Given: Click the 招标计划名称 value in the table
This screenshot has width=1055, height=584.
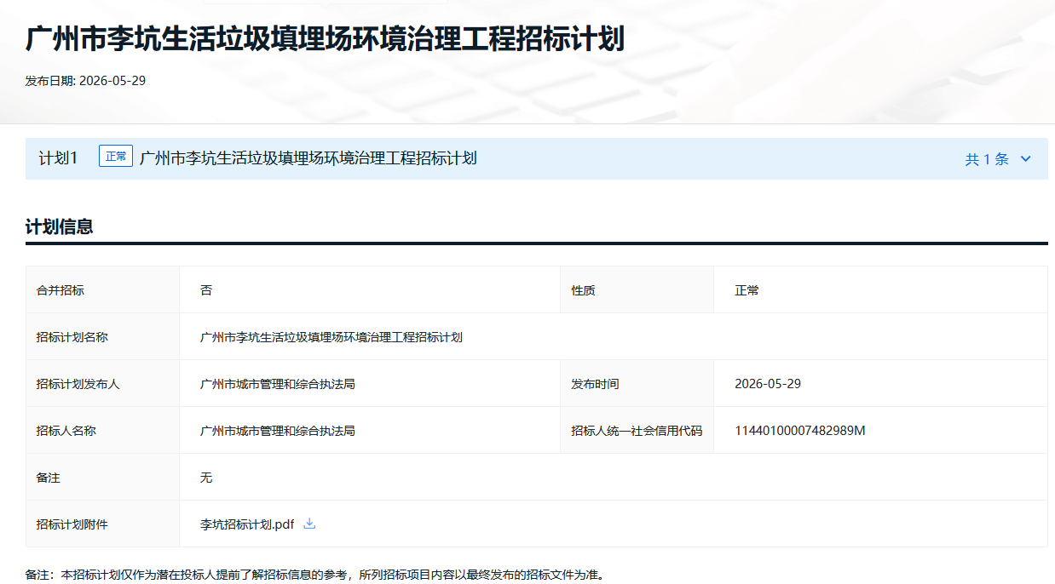Looking at the screenshot, I should [331, 337].
